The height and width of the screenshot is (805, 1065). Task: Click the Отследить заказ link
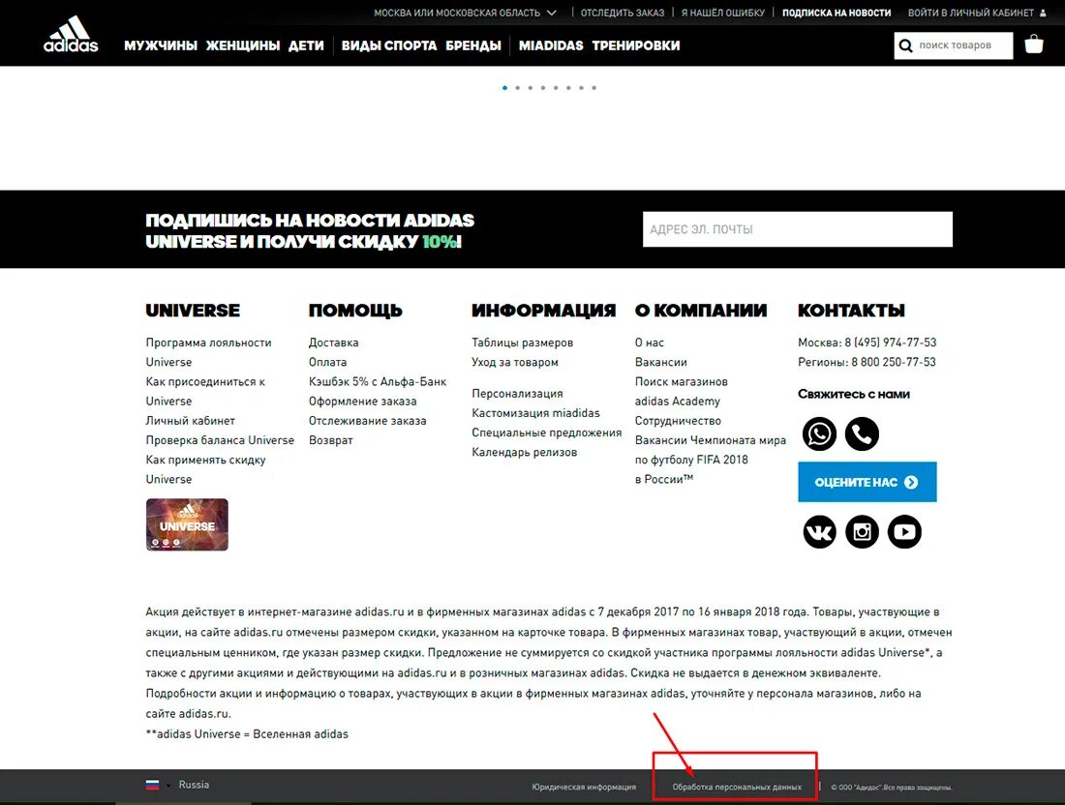tap(623, 13)
